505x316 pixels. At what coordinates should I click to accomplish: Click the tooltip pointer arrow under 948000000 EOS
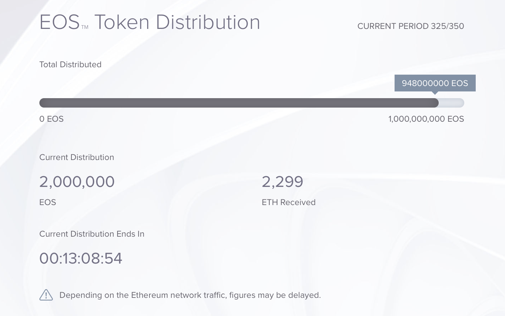pyautogui.click(x=435, y=93)
